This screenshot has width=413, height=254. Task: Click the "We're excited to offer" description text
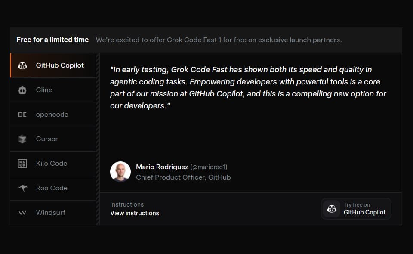[219, 40]
